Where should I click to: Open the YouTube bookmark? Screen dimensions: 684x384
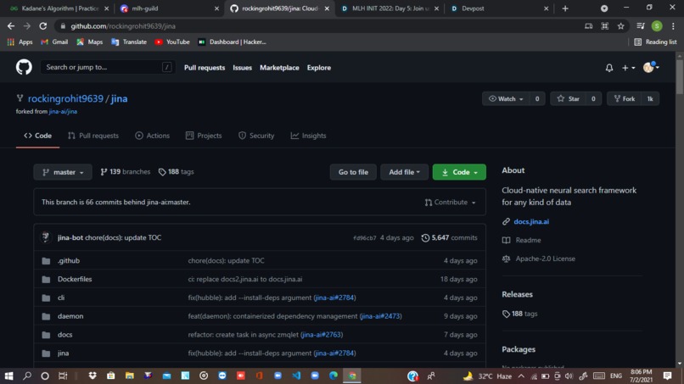tap(172, 42)
